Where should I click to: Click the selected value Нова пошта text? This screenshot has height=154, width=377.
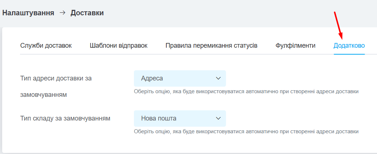tap(159, 118)
